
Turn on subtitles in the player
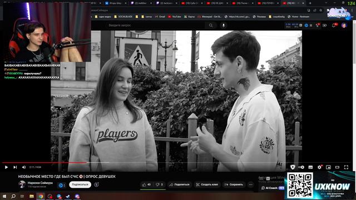pyautogui.click(x=310, y=167)
